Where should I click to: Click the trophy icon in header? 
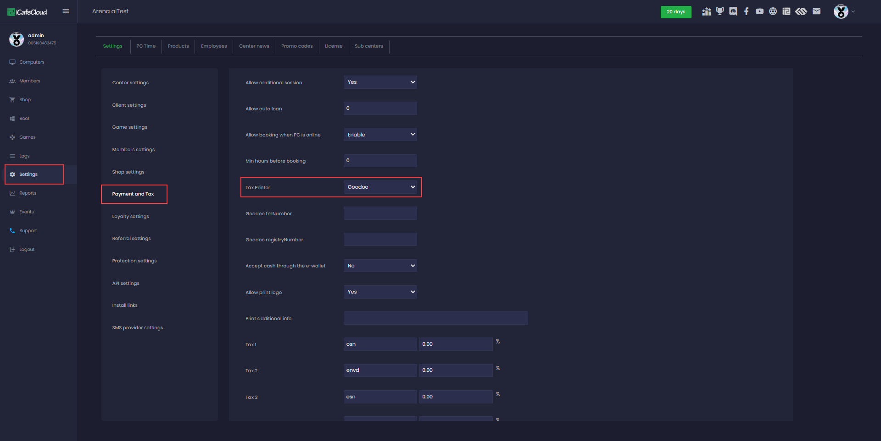pos(720,11)
